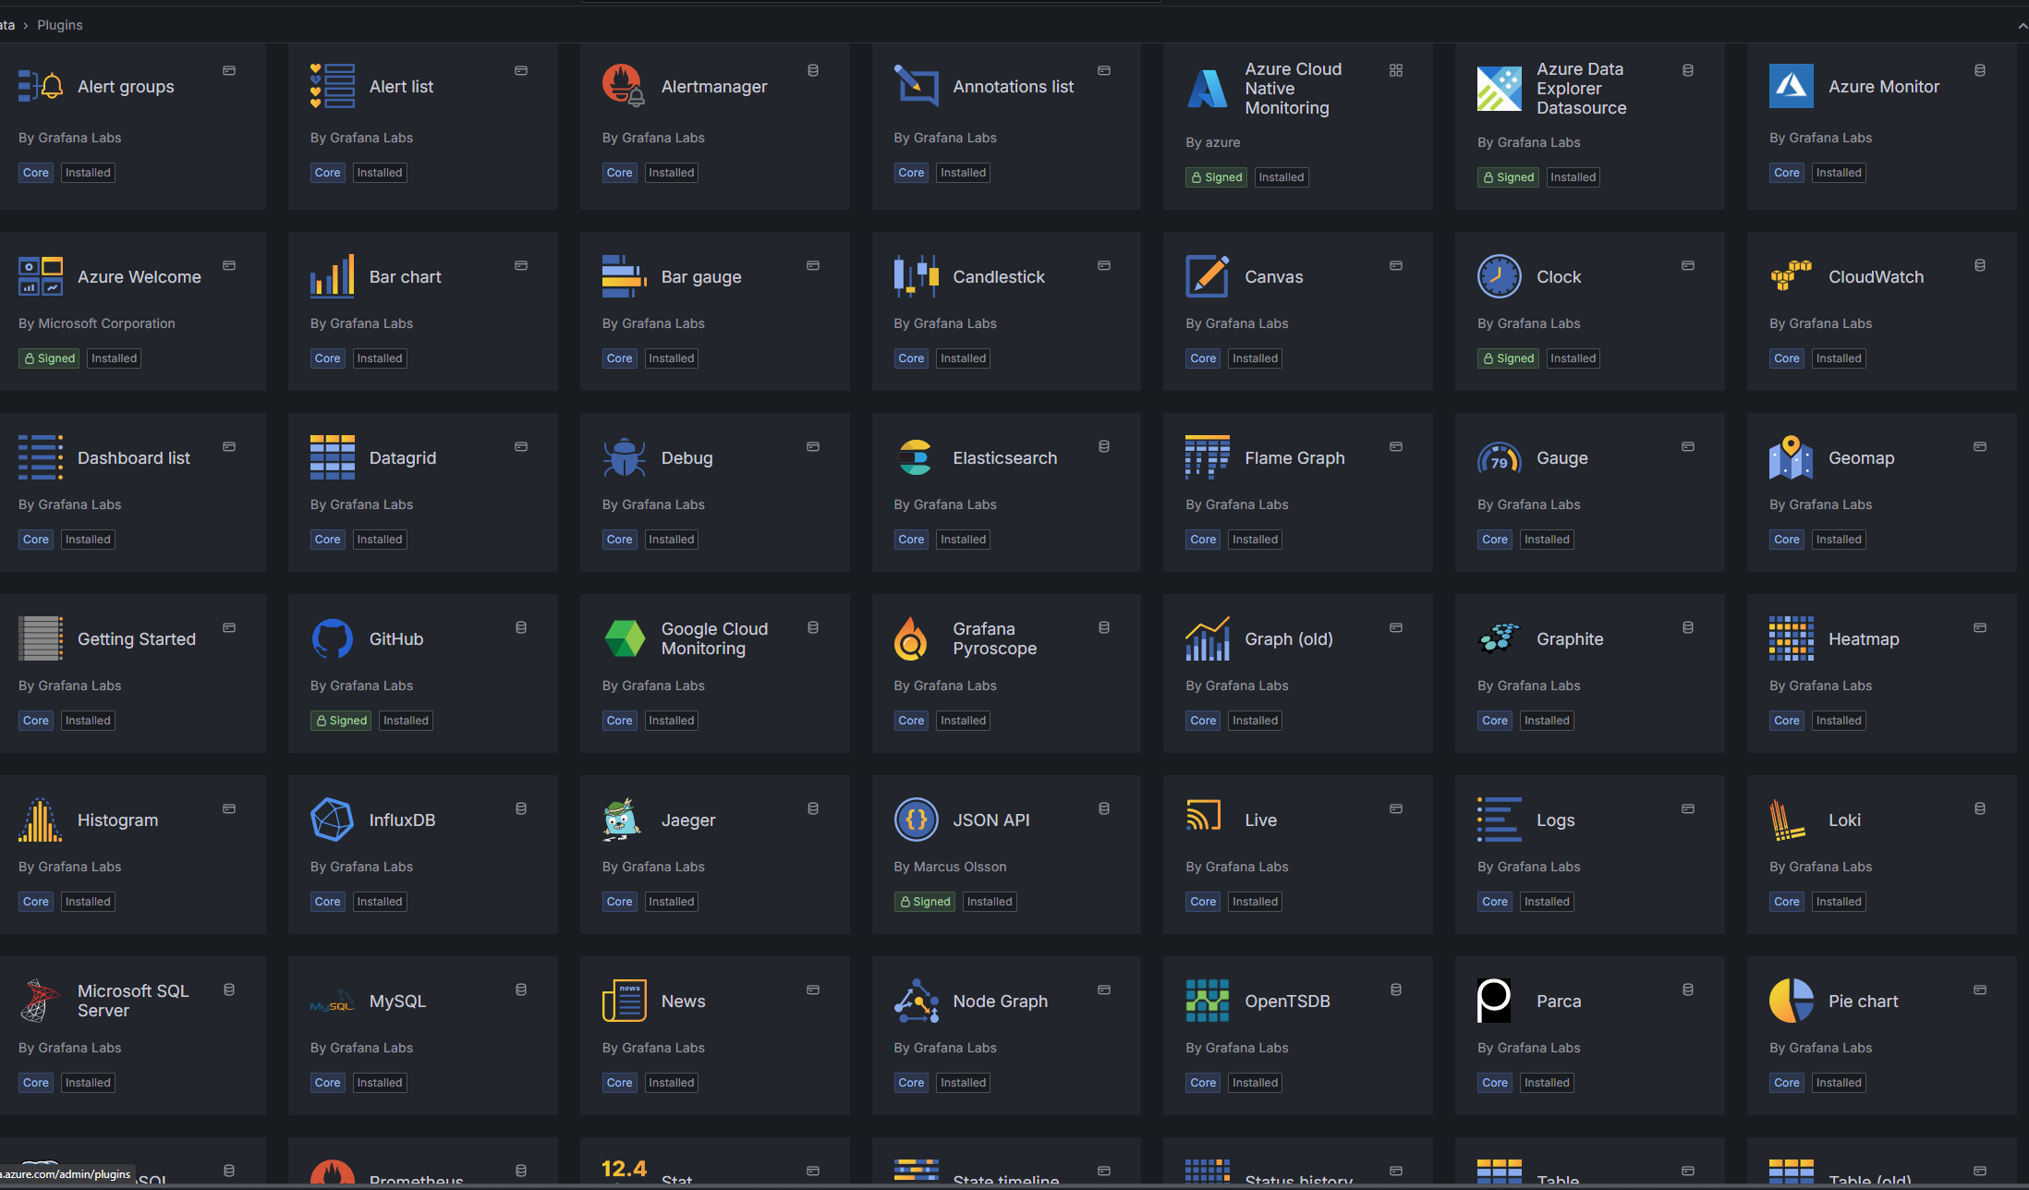Click the Jaeger gopher icon

coord(624,820)
